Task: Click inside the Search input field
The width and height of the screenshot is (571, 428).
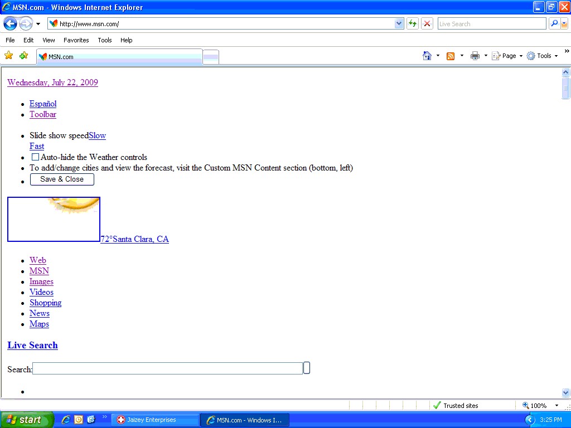Action: (x=166, y=368)
